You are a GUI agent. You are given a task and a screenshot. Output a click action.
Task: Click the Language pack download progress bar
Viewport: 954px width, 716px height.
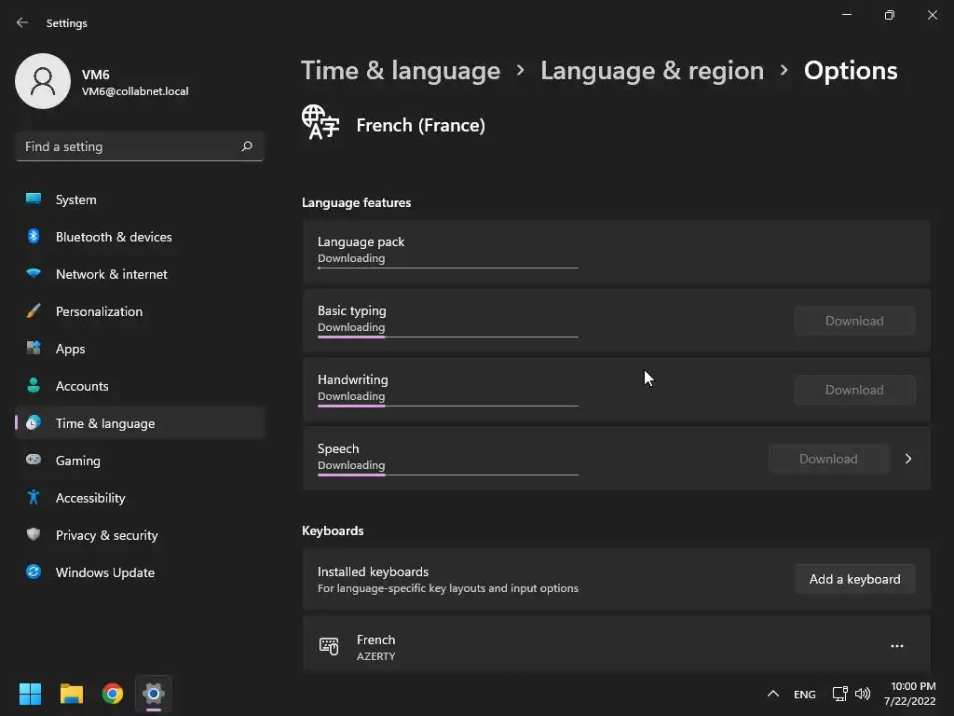click(447, 268)
